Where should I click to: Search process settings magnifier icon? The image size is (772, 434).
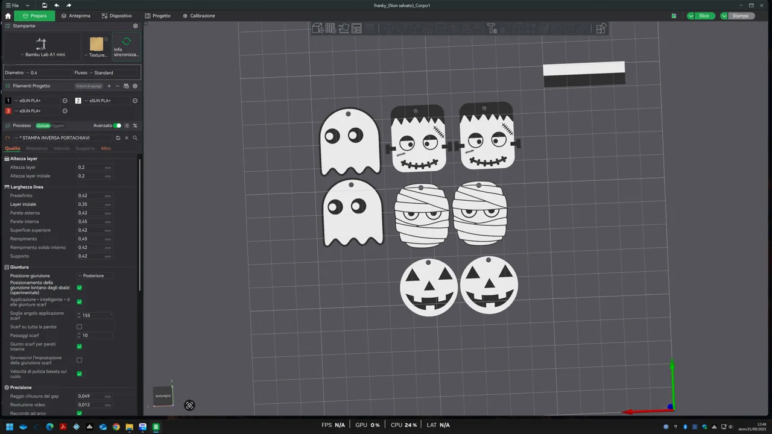135,138
